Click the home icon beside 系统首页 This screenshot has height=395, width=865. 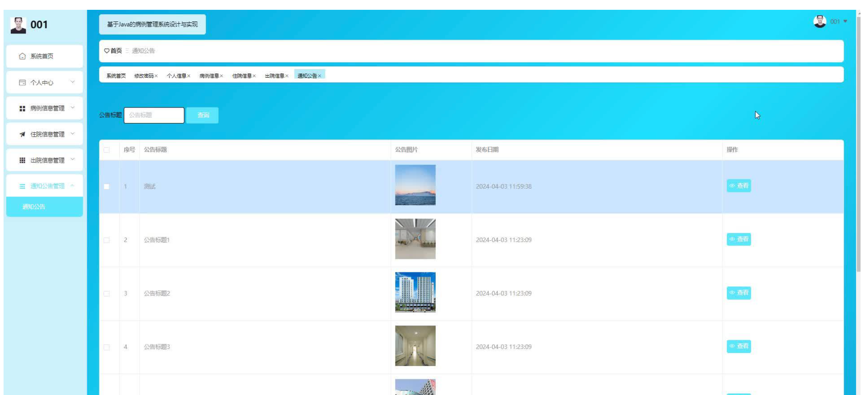[x=22, y=56]
